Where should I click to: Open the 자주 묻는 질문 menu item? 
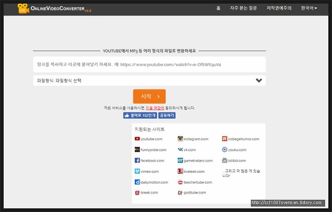click(x=243, y=8)
